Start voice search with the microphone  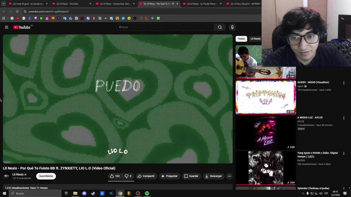point(232,27)
